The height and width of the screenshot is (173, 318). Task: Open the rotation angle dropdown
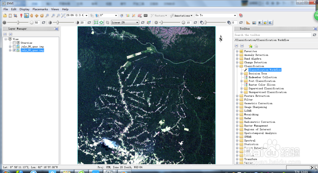tap(116, 15)
